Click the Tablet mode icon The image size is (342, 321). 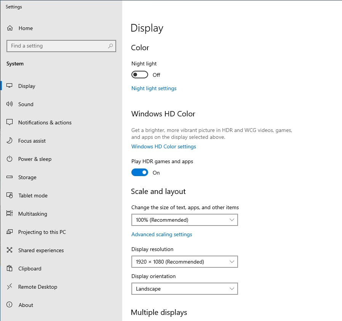(x=10, y=195)
